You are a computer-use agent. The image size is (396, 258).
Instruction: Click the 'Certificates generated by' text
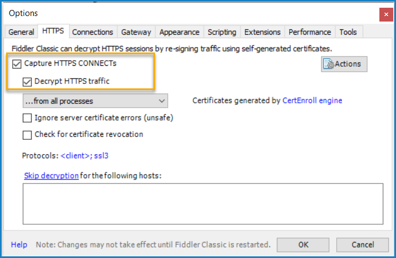236,101
